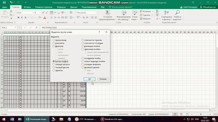
Task: Click the Insert Function fx button
Action: pyautogui.click(x=36, y=27)
